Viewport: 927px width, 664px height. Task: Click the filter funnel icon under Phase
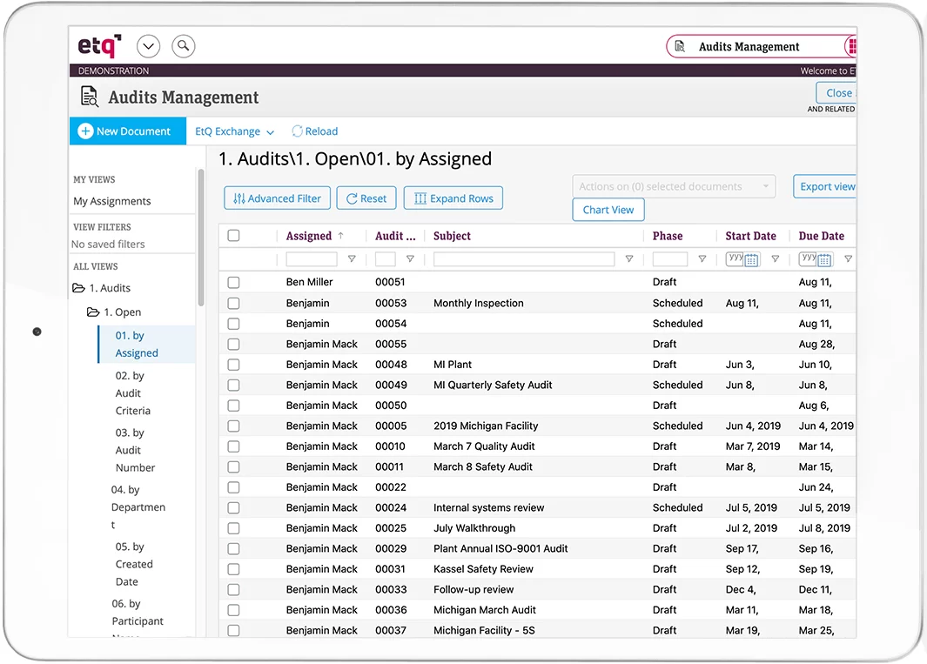(702, 259)
